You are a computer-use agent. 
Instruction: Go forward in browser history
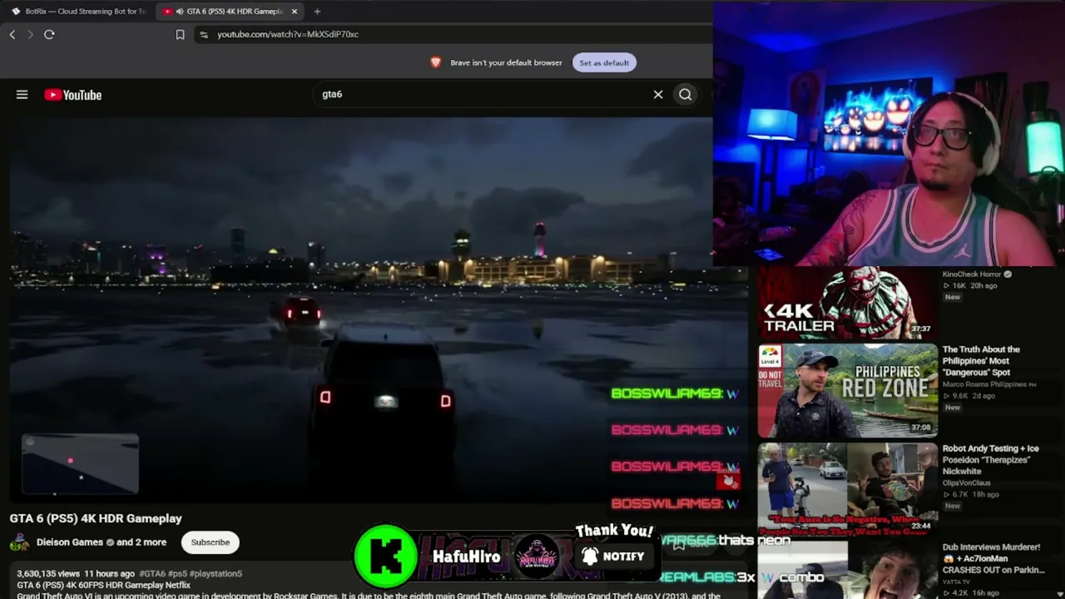click(31, 34)
